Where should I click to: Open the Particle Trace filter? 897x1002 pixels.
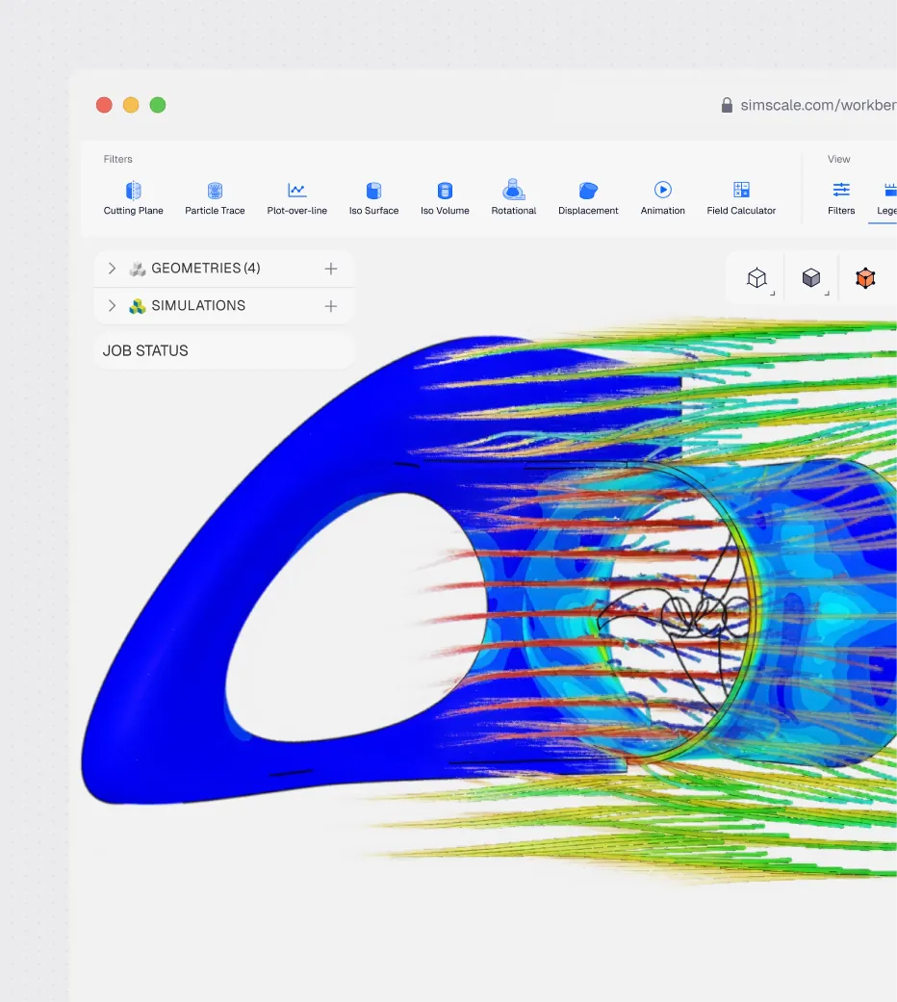point(215,198)
